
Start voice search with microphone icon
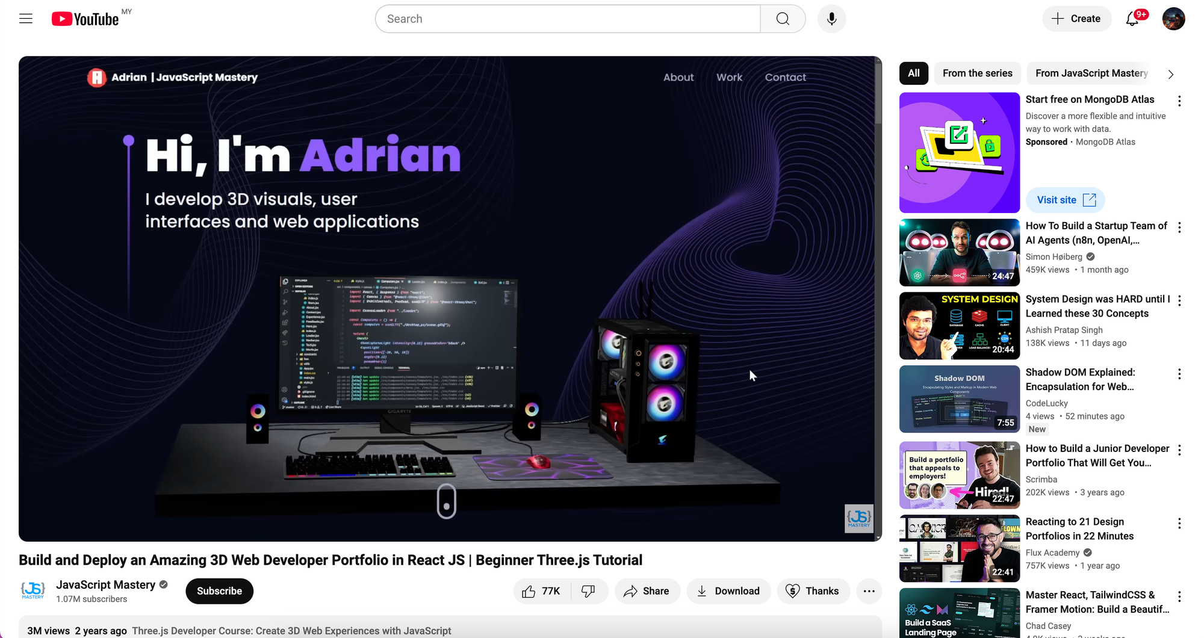[x=831, y=19]
